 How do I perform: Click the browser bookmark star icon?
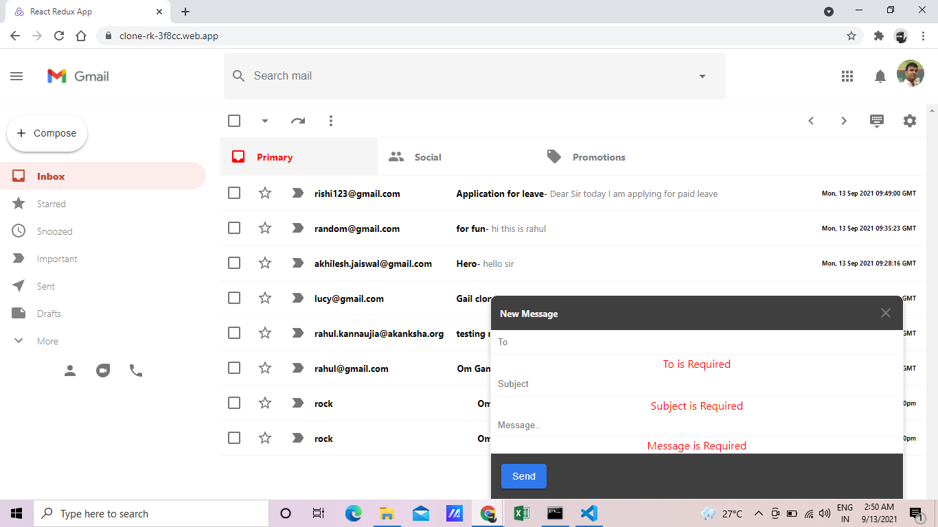pos(851,36)
